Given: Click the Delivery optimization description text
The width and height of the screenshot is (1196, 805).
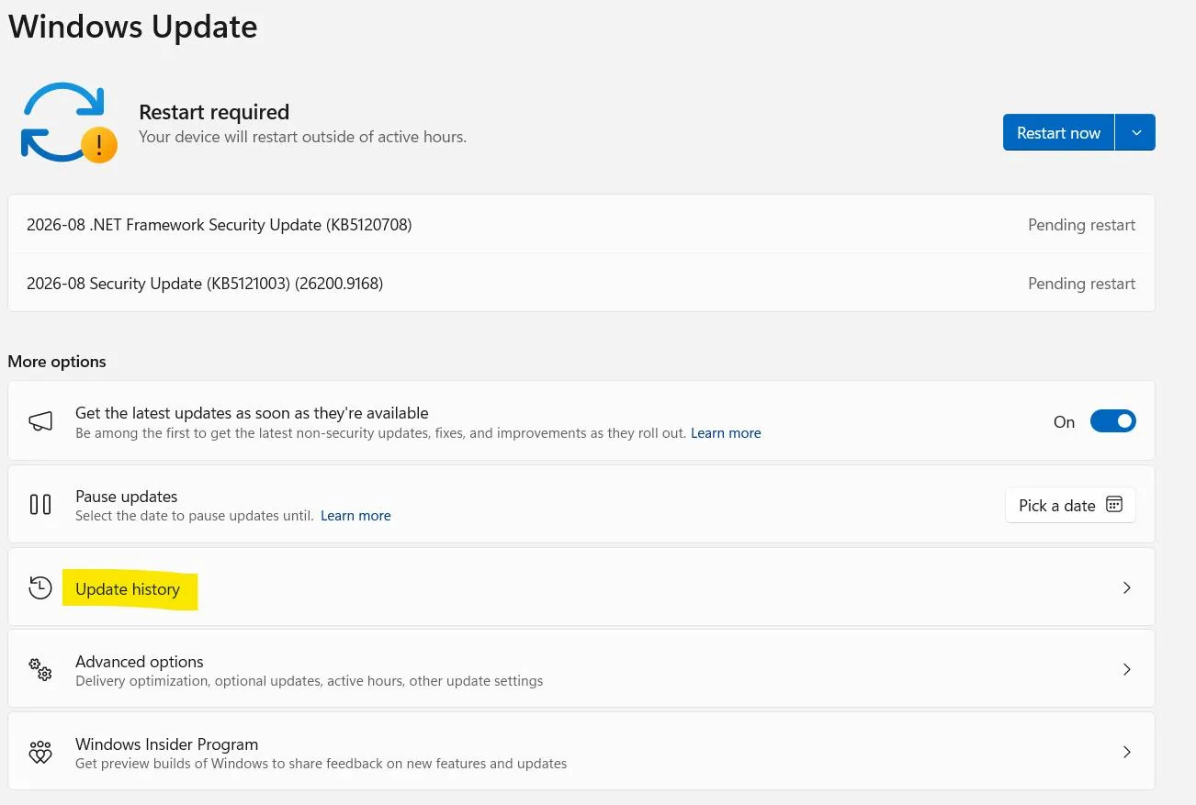Looking at the screenshot, I should (309, 681).
